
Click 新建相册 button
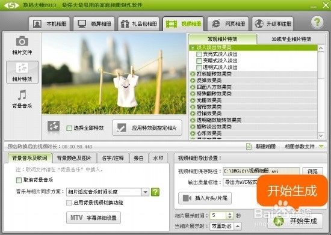pos(261,146)
